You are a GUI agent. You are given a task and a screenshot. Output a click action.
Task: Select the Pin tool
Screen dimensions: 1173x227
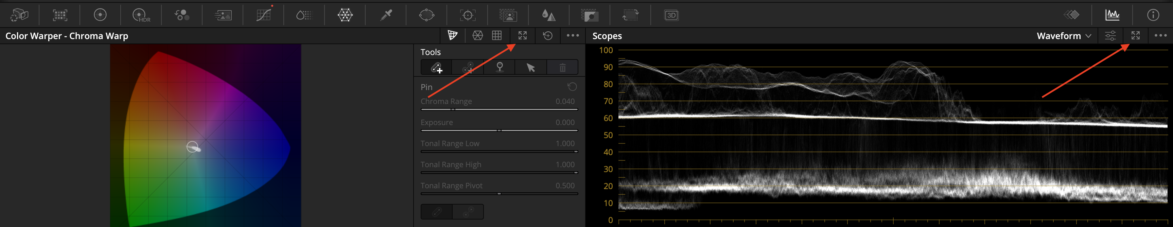click(500, 68)
